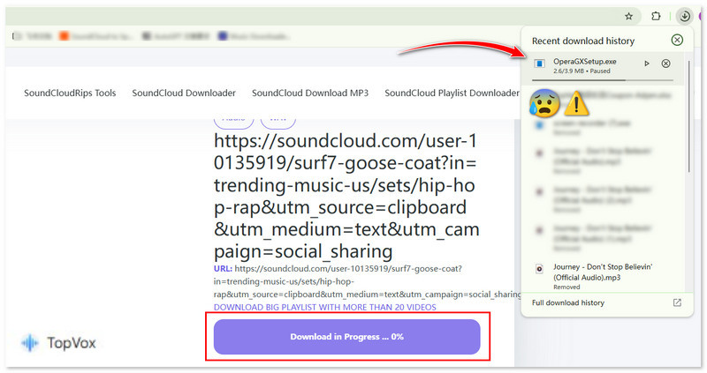Click Download in Progress button
707x373 pixels.
click(346, 337)
